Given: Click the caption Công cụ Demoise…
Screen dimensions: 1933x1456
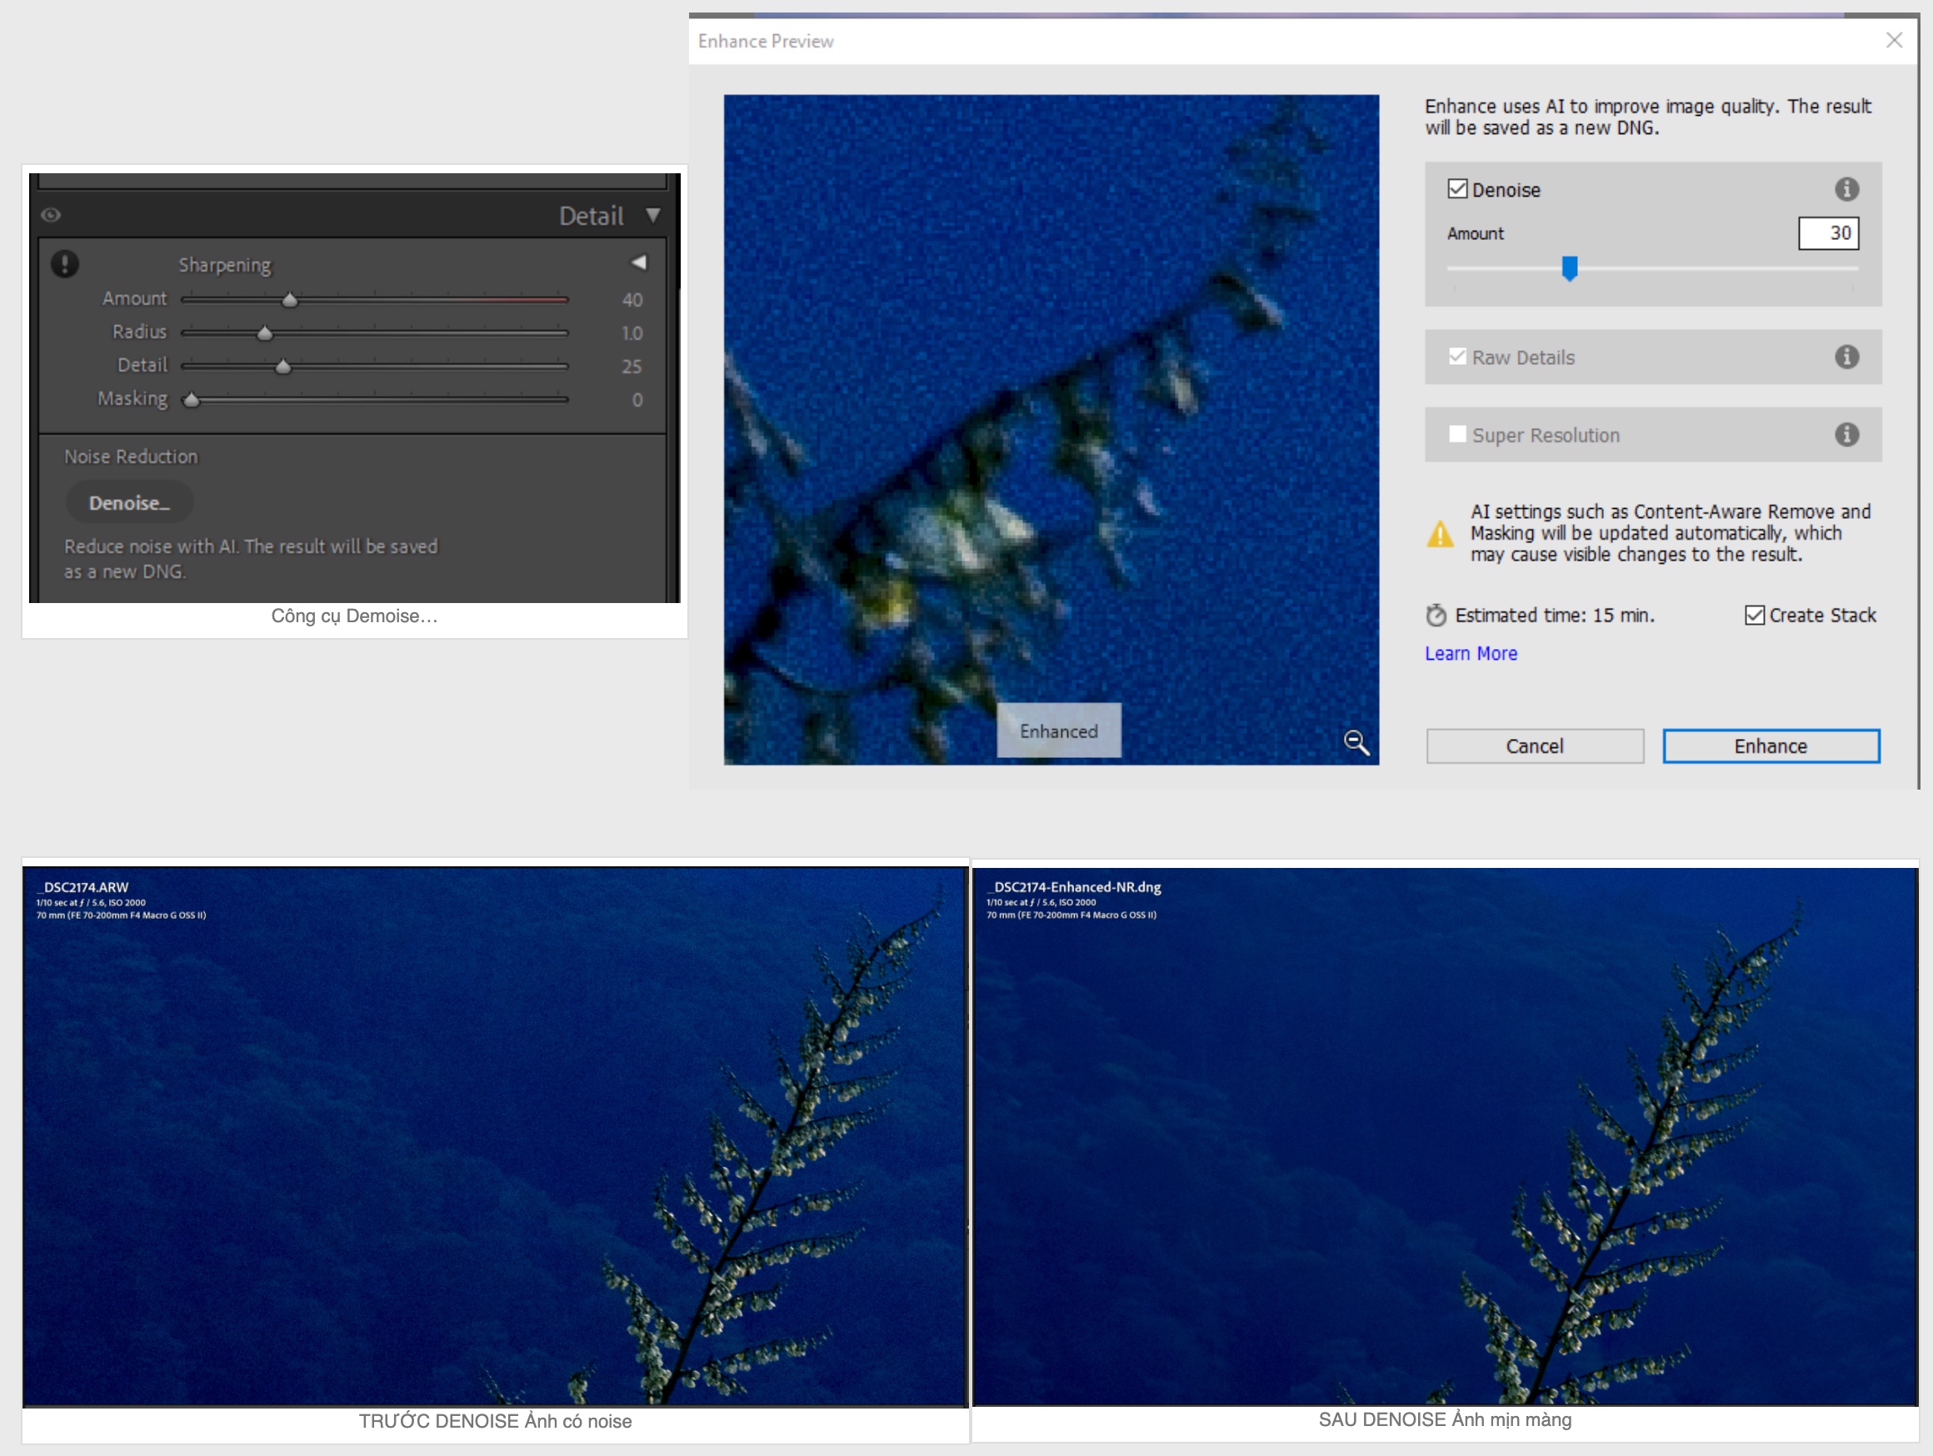Looking at the screenshot, I should 354,616.
